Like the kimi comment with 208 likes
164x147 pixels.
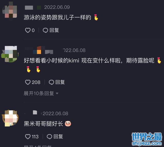click(x=28, y=82)
